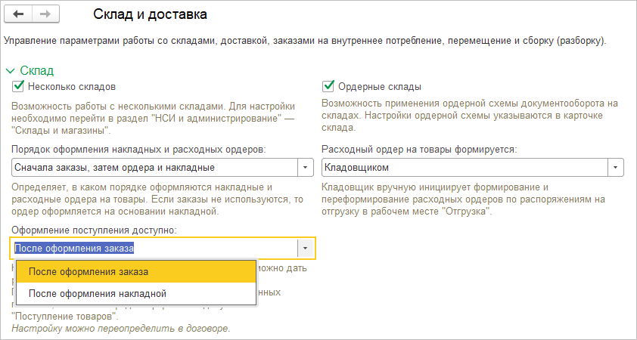The image size is (637, 340).
Task: Click the green Склад section header
Action: [36, 70]
